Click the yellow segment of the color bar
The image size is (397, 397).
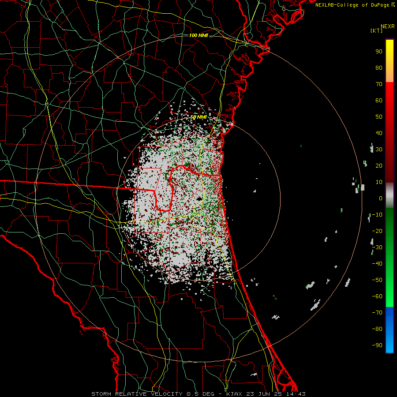point(390,61)
